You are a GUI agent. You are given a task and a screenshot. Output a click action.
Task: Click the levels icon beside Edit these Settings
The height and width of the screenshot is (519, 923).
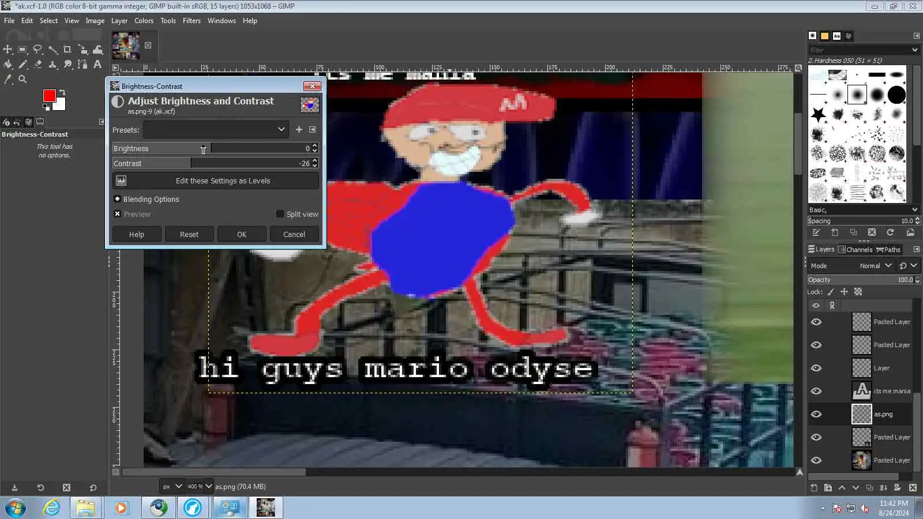[x=121, y=180]
